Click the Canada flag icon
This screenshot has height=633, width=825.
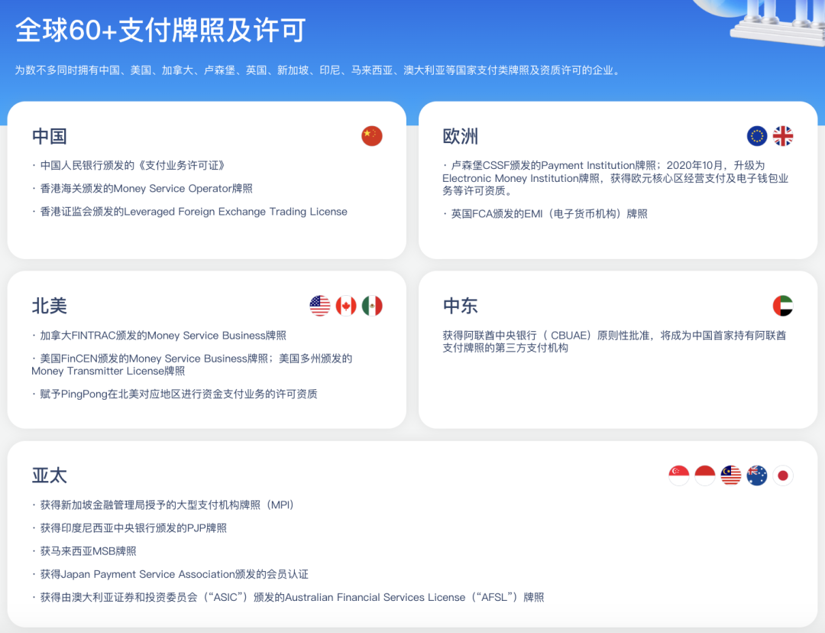(346, 306)
